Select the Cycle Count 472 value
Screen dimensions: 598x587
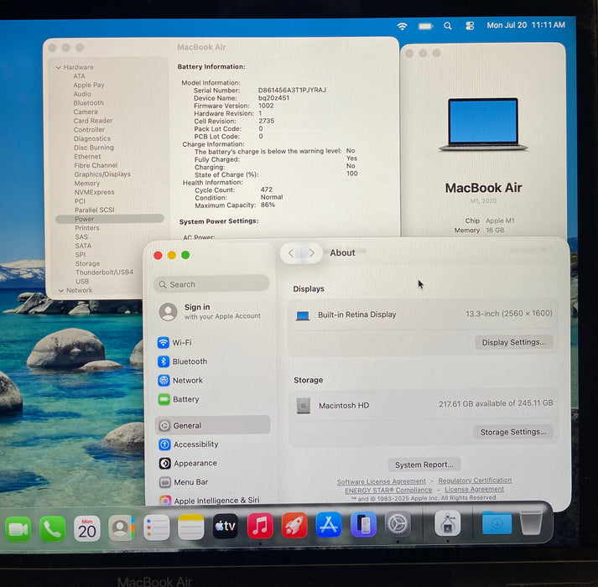(267, 190)
